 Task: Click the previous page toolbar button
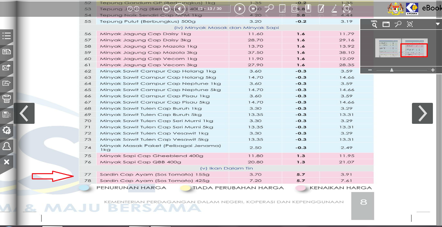[180, 9]
